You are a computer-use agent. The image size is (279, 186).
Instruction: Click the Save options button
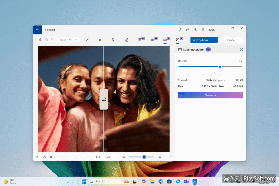coord(200,40)
